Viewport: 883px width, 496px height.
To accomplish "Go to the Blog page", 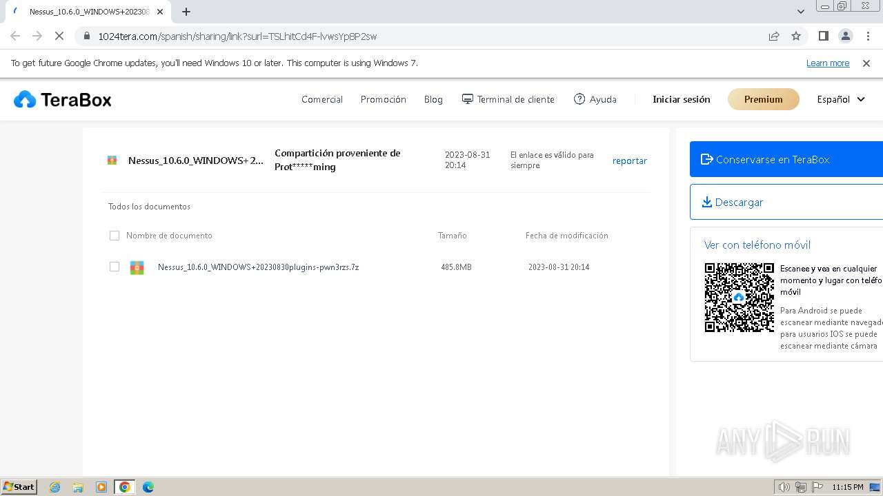I will click(x=433, y=99).
